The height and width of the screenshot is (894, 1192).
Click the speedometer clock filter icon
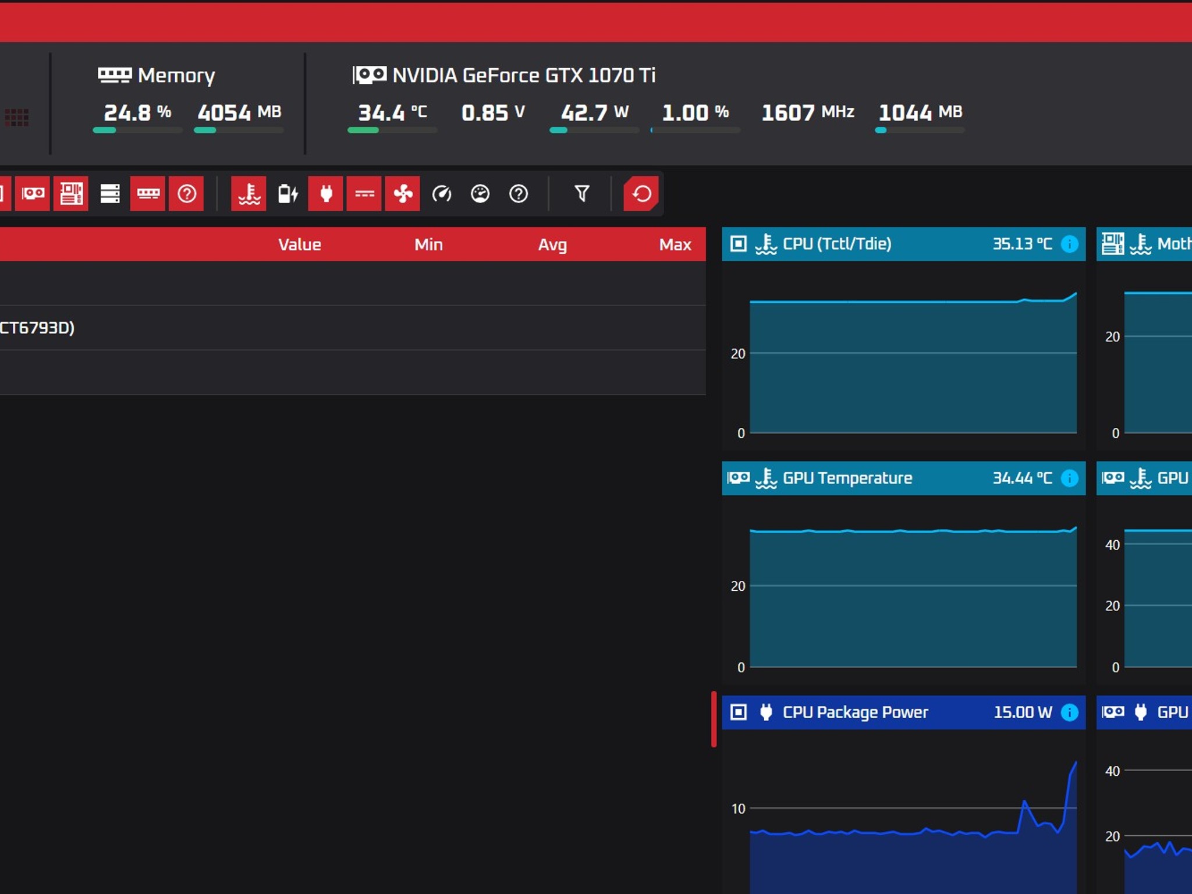click(x=441, y=193)
